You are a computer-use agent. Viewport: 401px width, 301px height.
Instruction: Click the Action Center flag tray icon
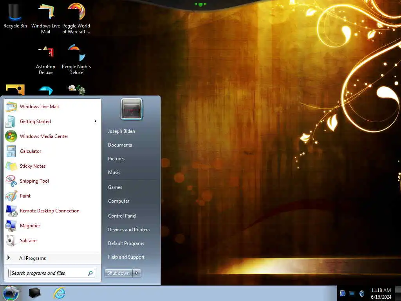[342, 294]
